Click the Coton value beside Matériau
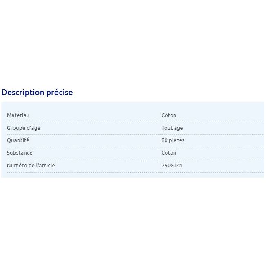Image resolution: width=266 pixels, height=266 pixels. point(169,115)
